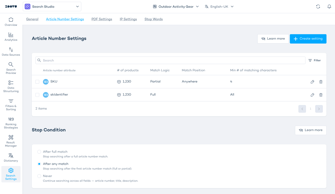Screen dimensions: 335x194
Task: Switch to the General tab
Action: tap(32, 19)
